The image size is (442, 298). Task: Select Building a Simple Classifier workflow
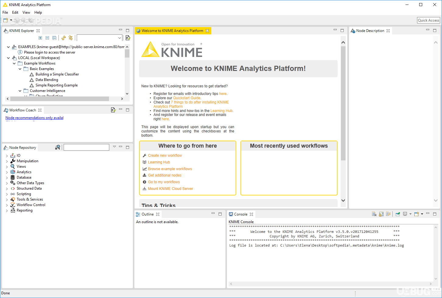click(57, 74)
